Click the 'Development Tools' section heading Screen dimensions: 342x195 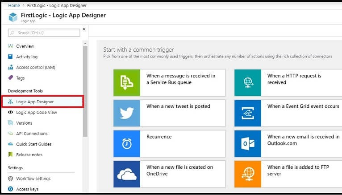point(25,91)
